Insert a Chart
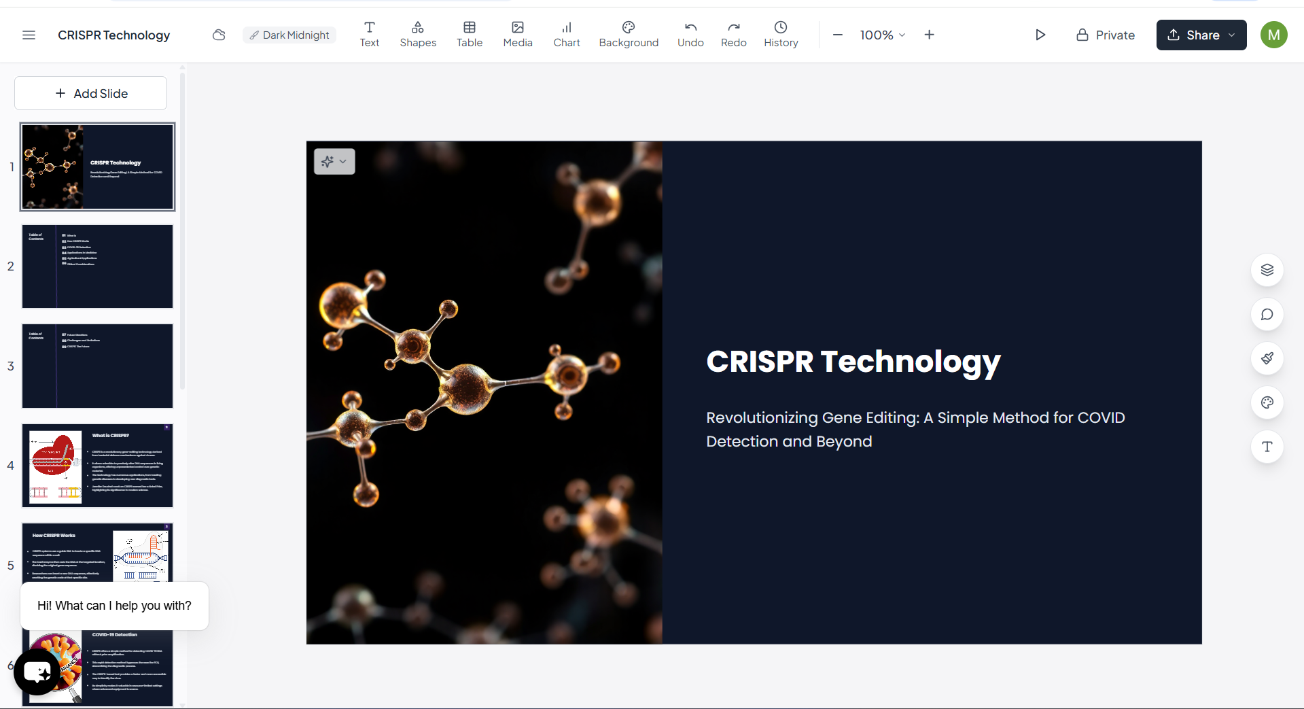The width and height of the screenshot is (1304, 709). coord(567,35)
